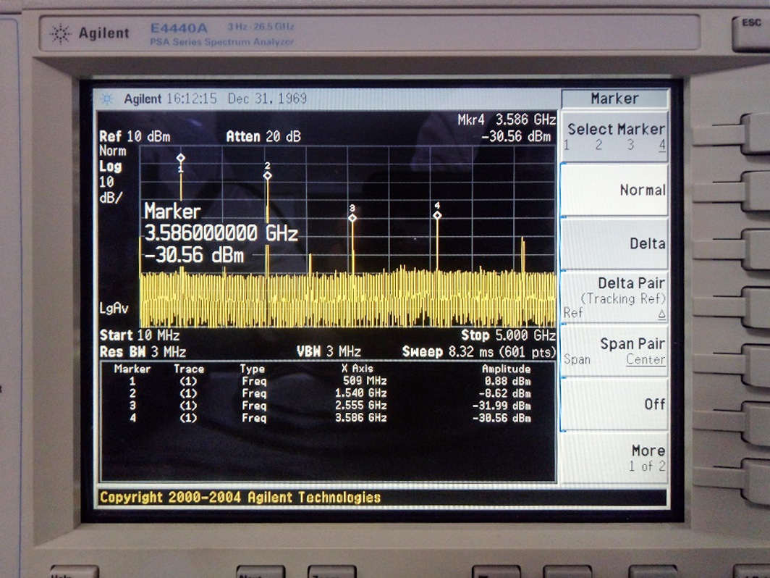Click the 2.555 GHz cell in marker table
The image size is (770, 578).
tap(361, 406)
